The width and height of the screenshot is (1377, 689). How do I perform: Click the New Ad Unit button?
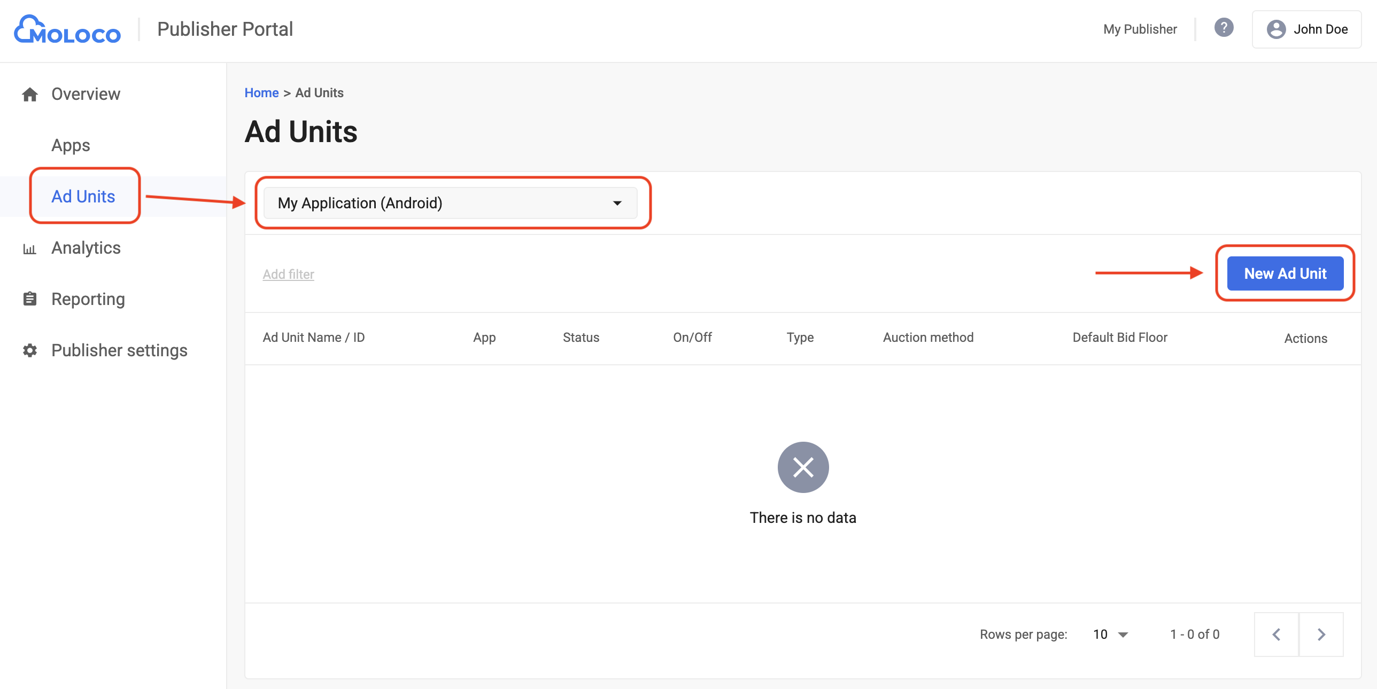pyautogui.click(x=1285, y=273)
